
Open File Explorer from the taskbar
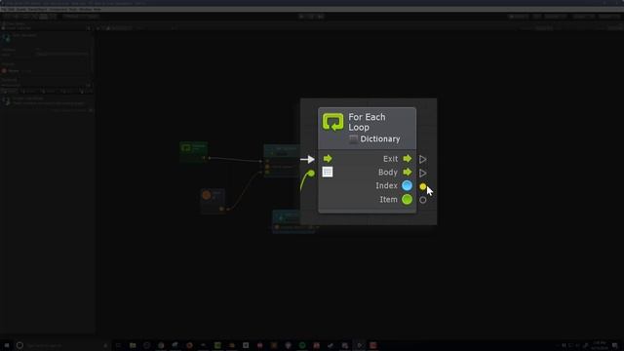click(x=133, y=345)
